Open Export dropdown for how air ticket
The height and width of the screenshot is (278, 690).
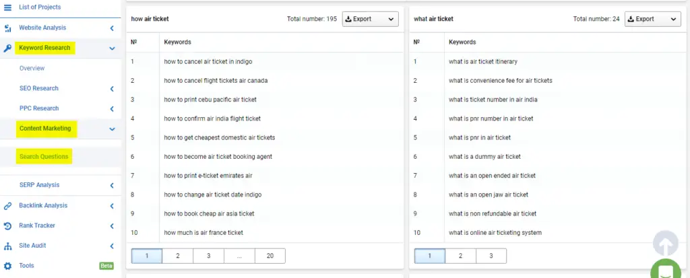point(370,20)
